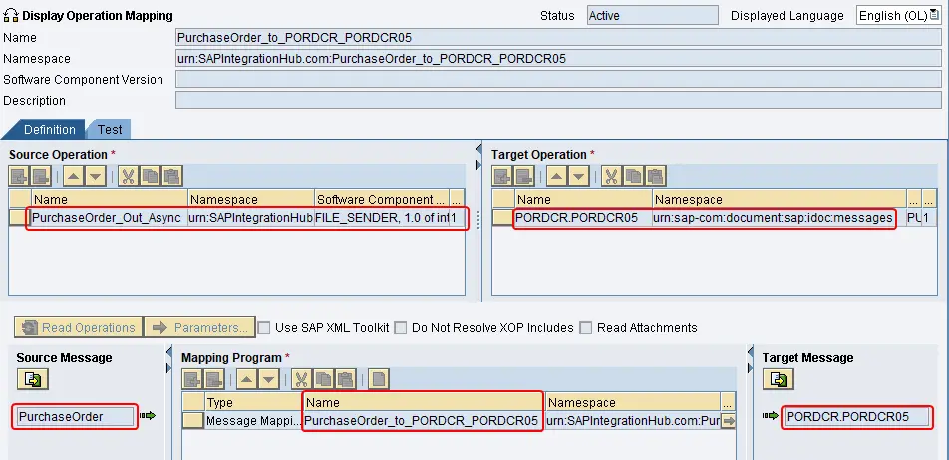
Task: Move up arrow in Source Operation toolbar
Action: [73, 176]
